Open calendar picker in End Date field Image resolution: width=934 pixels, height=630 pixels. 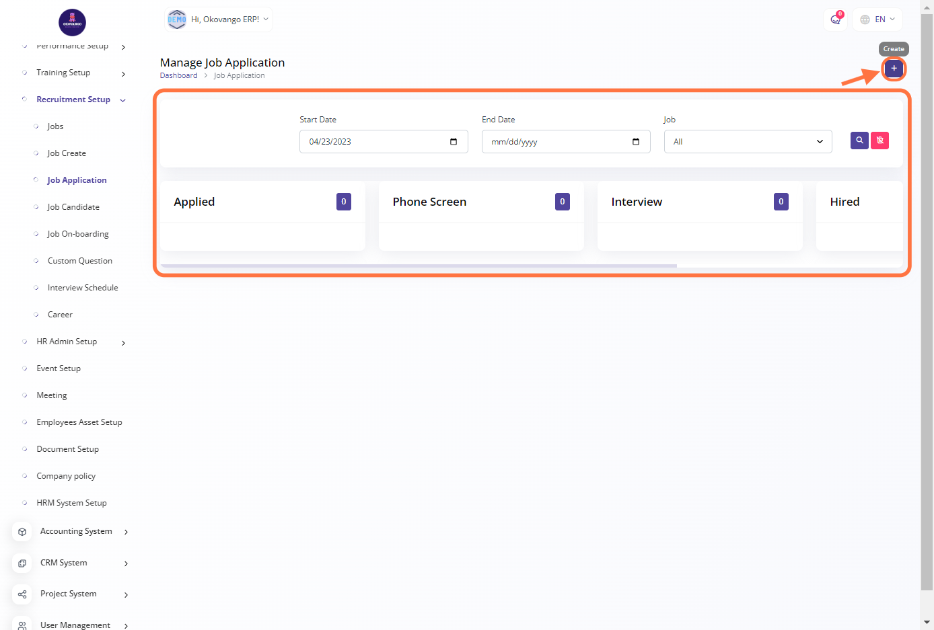coord(636,142)
